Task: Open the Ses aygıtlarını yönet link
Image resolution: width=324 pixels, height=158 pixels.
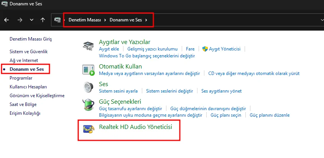Action: [221, 91]
